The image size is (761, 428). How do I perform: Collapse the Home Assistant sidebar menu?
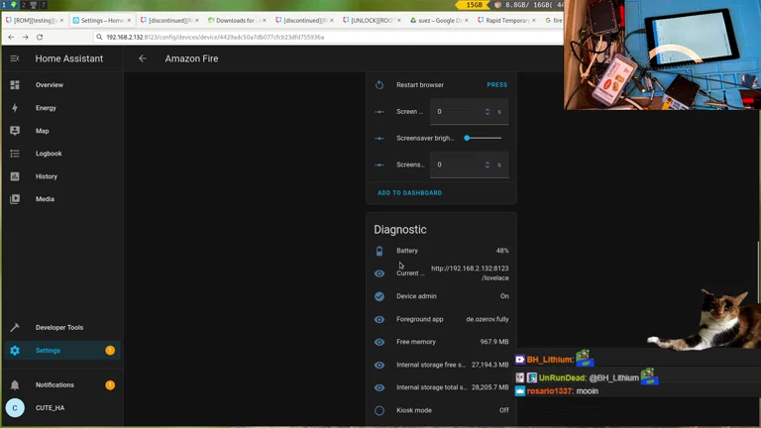pyautogui.click(x=15, y=58)
